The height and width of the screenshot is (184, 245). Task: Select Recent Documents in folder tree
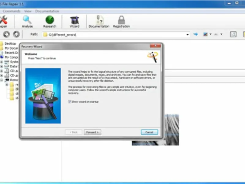[x=12, y=52]
